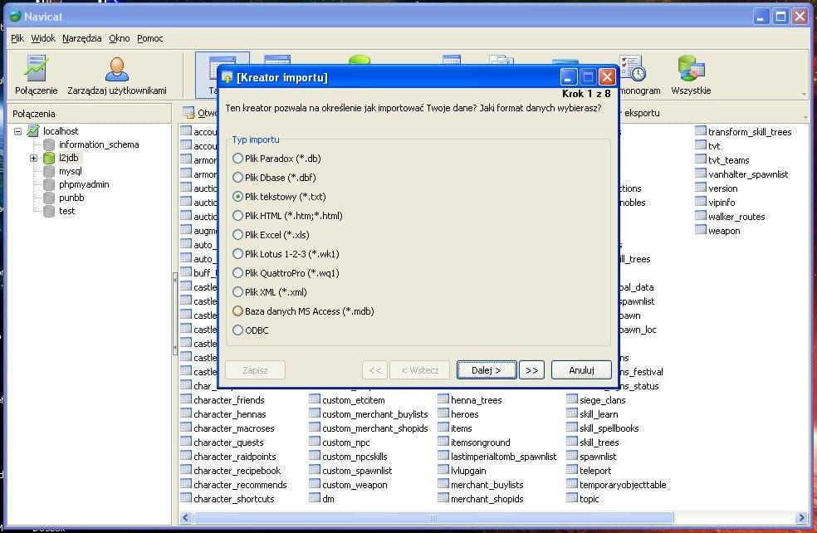This screenshot has height=533, width=817.
Task: Open the Narzędzia menu
Action: (82, 38)
